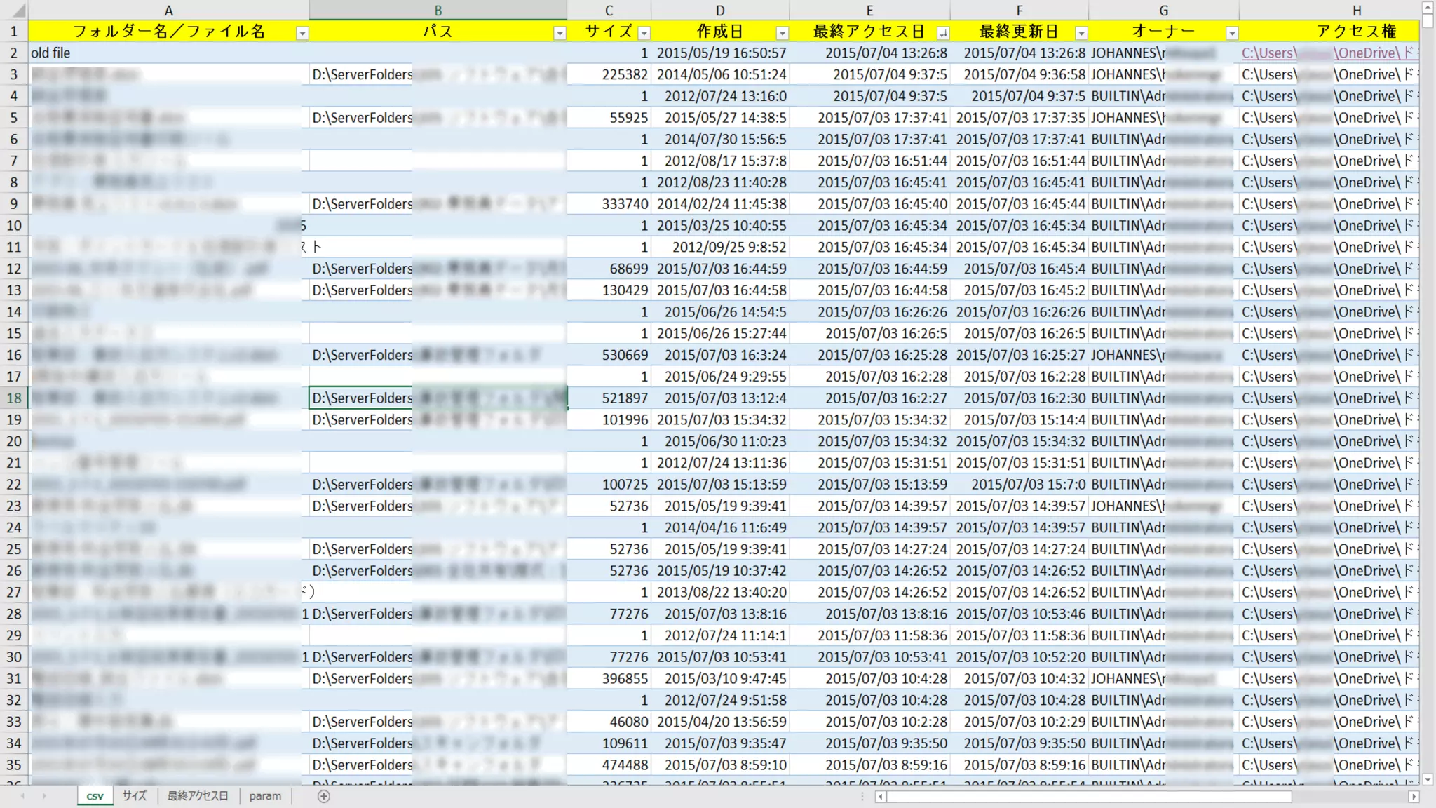The height and width of the screenshot is (808, 1436).
Task: Switch to the 最終アクセス日 sheet tab
Action: (198, 796)
